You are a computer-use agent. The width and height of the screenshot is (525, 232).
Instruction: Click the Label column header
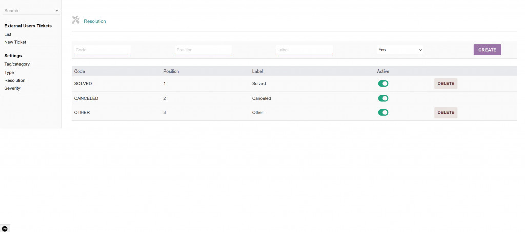[257, 71]
